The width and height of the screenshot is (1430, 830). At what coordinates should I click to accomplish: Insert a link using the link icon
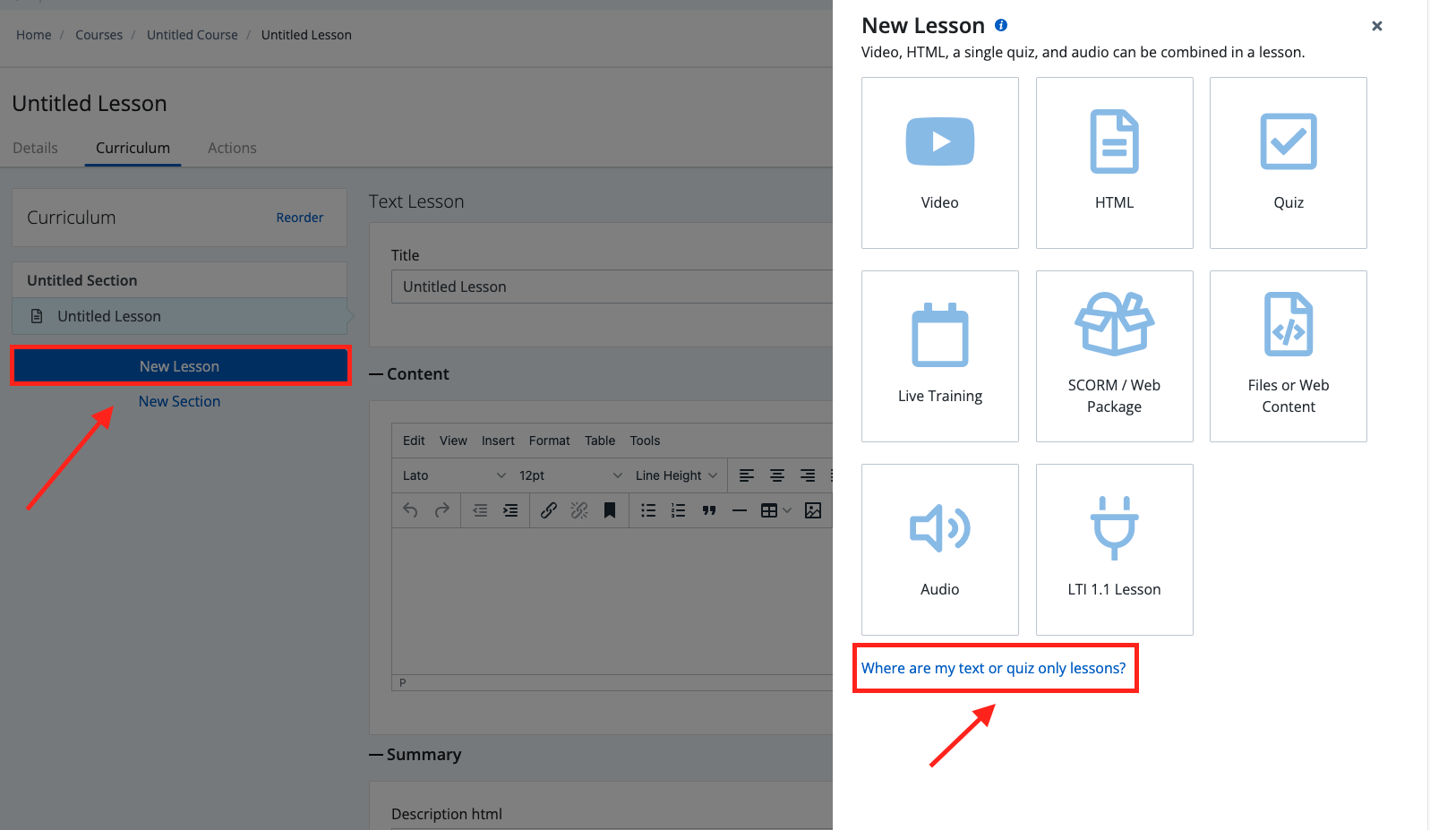click(549, 510)
